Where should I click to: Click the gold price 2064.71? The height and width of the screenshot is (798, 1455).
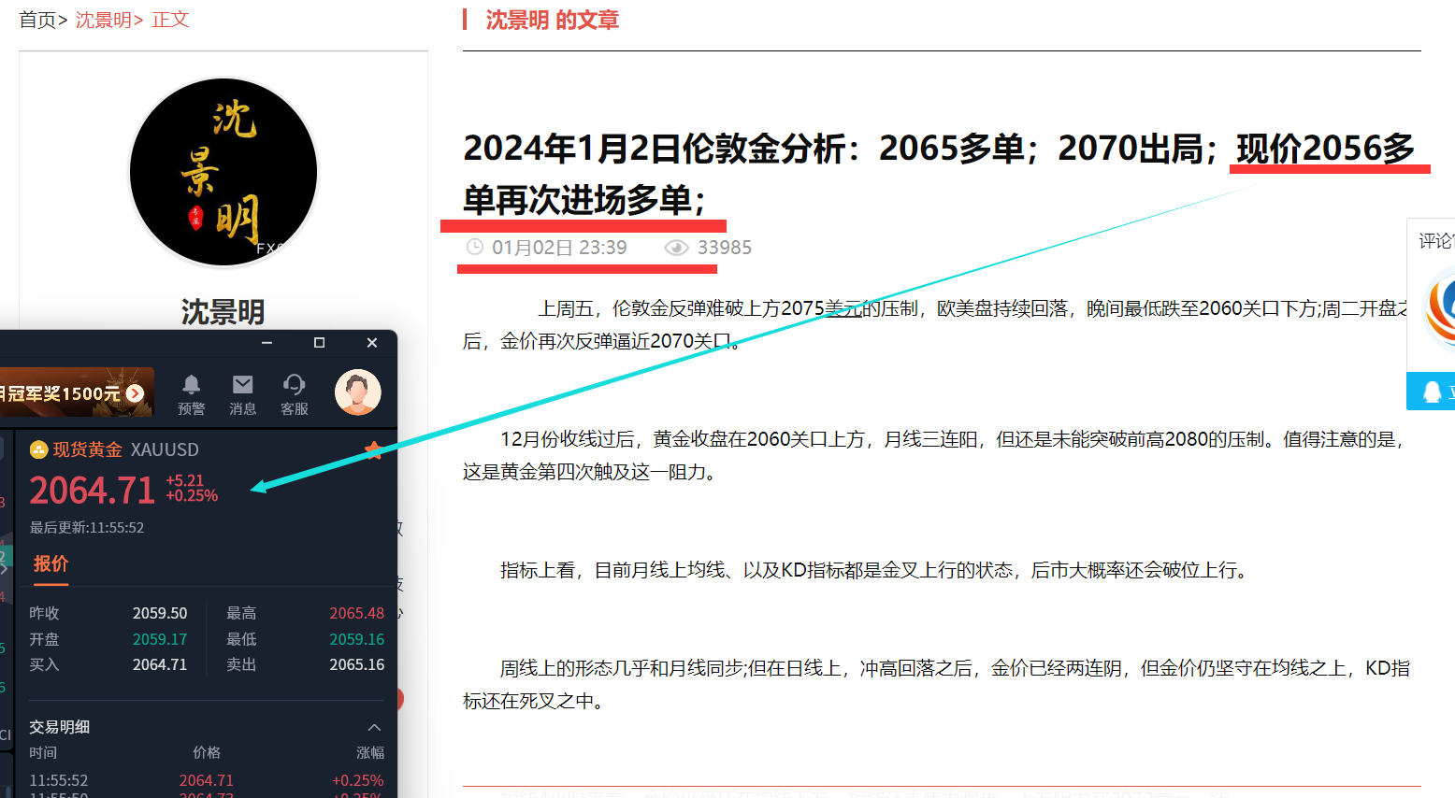[x=92, y=491]
